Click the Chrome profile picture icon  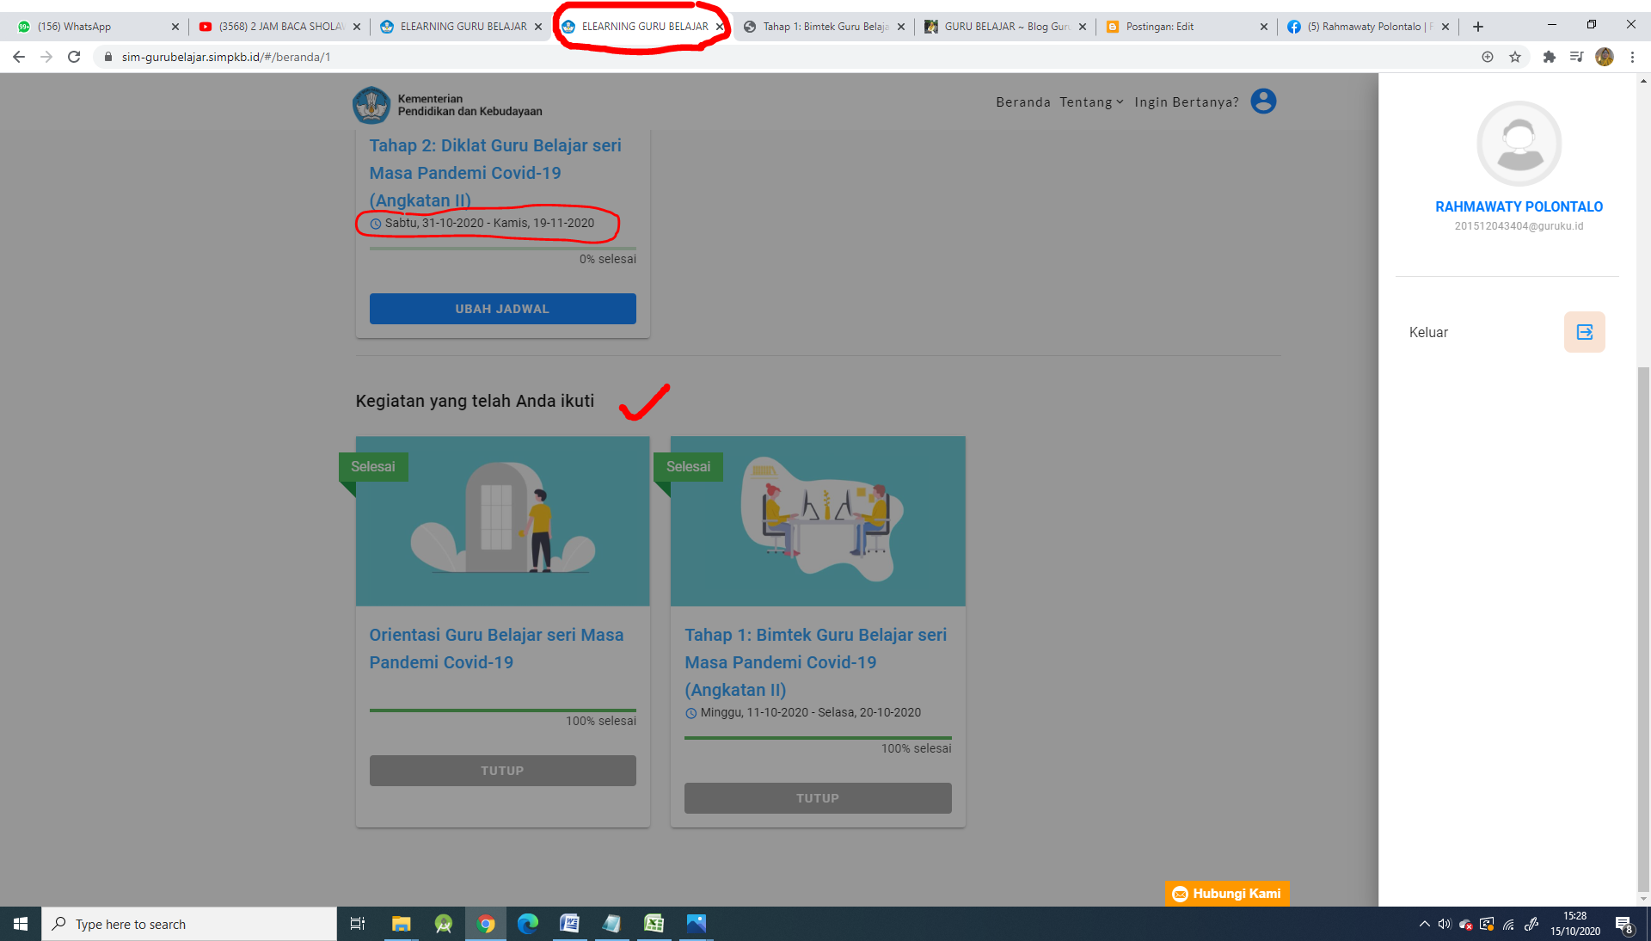point(1605,57)
